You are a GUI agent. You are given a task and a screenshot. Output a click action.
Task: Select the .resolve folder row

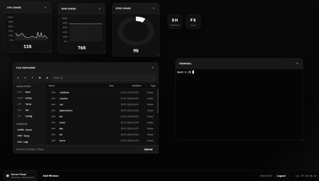pos(102,99)
